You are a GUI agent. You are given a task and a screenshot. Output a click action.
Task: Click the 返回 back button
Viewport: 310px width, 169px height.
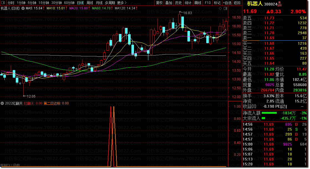coord(237,3)
